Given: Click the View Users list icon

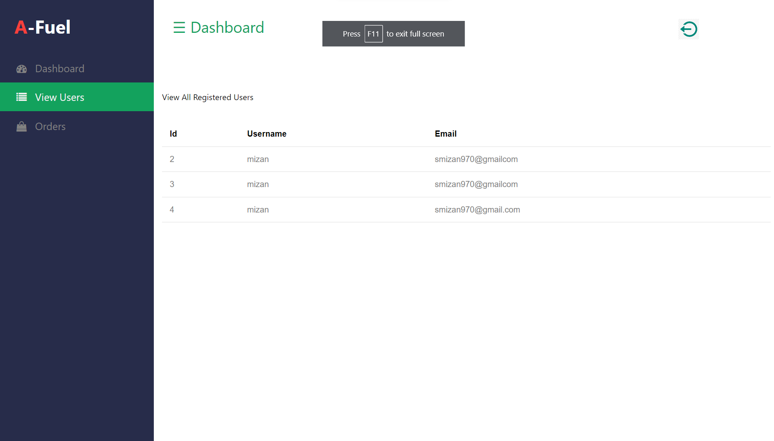Looking at the screenshot, I should (x=21, y=97).
